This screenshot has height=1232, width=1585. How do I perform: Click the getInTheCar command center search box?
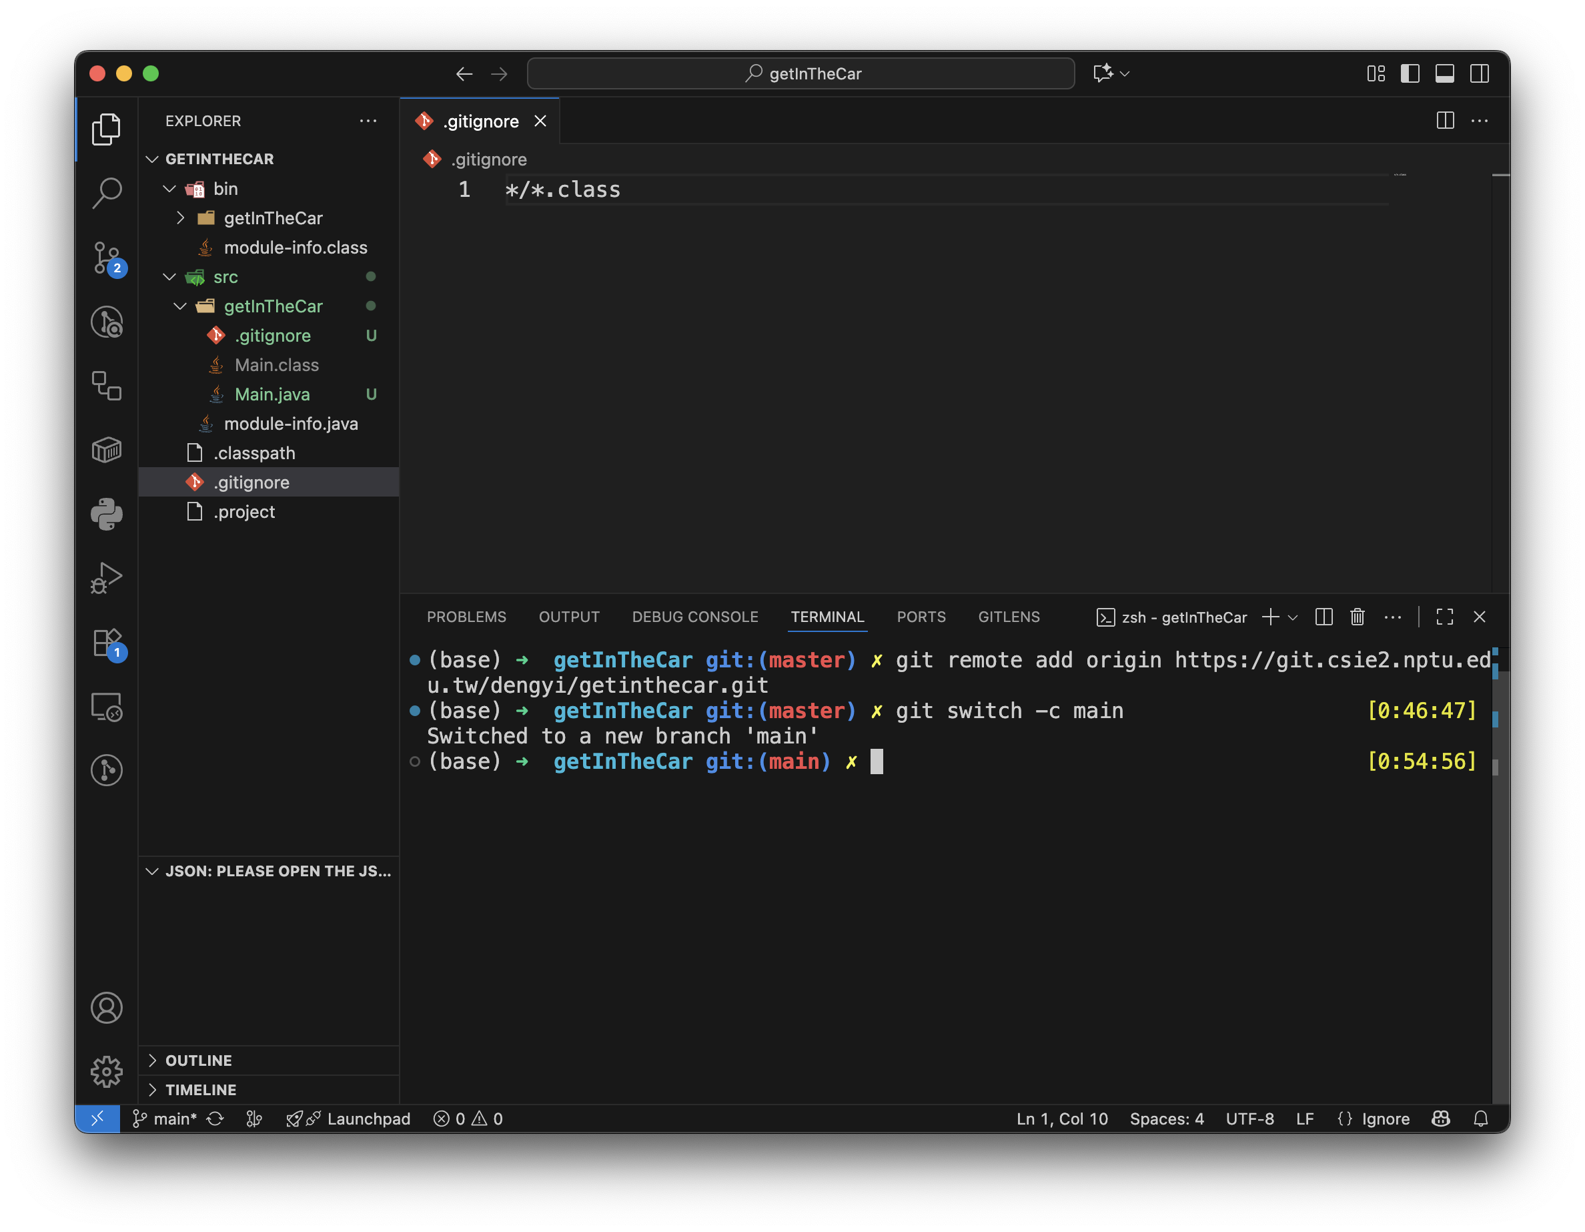pyautogui.click(x=801, y=73)
